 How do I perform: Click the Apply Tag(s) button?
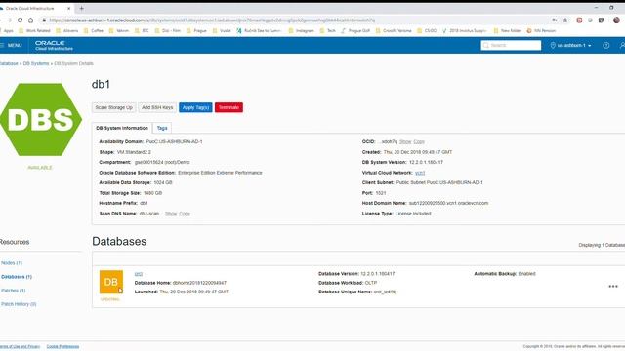click(x=195, y=107)
